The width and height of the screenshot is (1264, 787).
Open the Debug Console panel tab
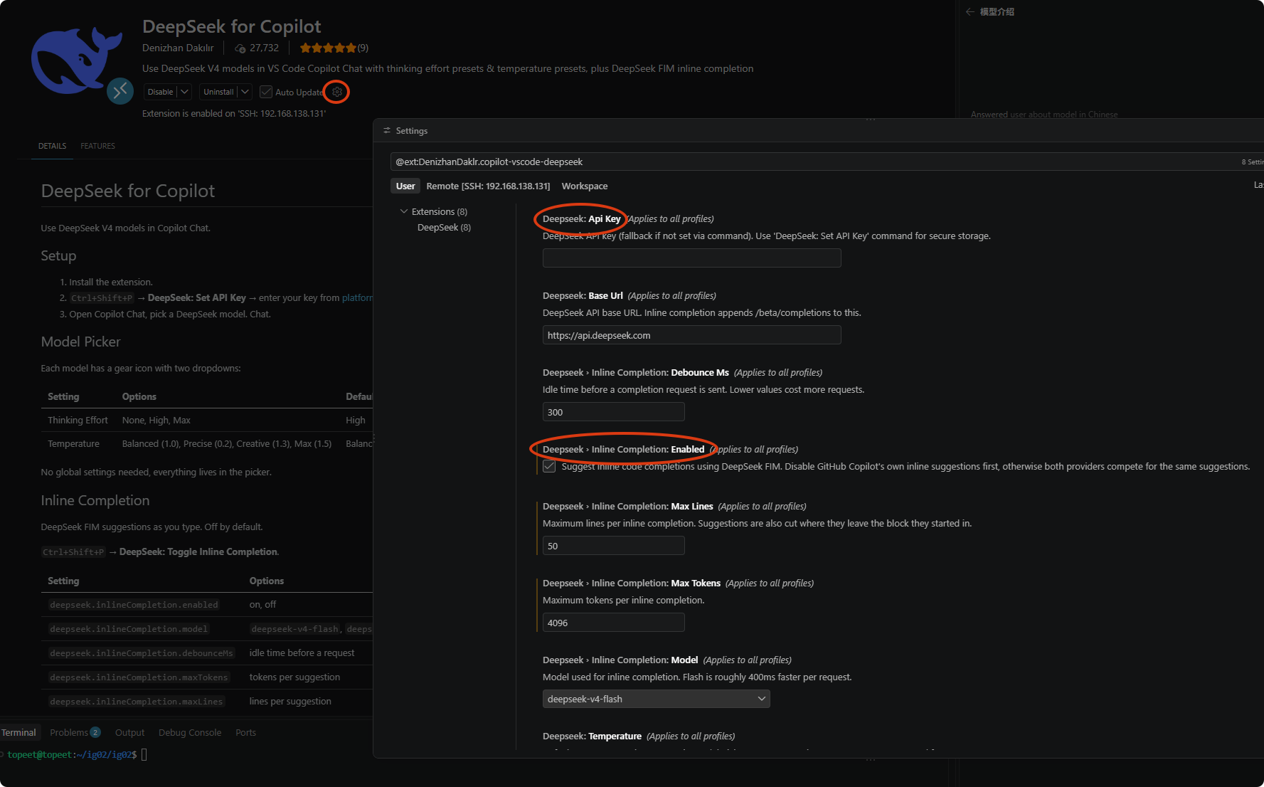190,732
